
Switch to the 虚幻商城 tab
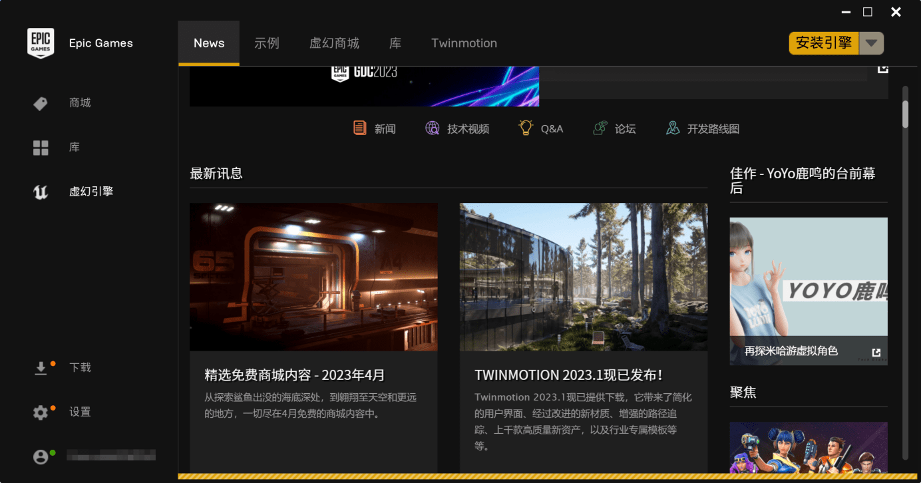click(x=334, y=43)
